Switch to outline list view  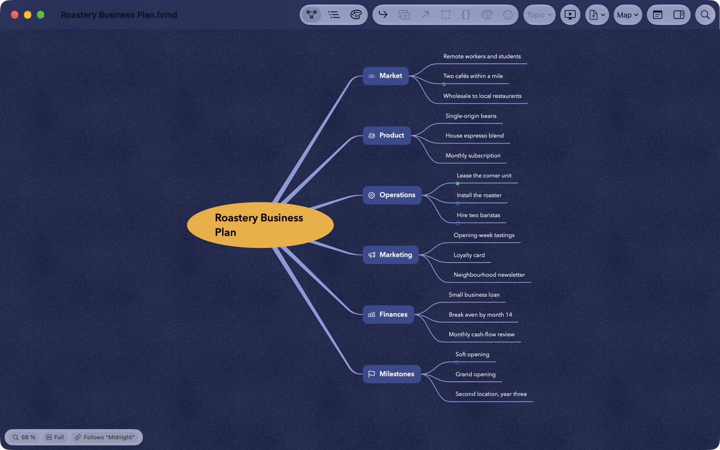(334, 15)
